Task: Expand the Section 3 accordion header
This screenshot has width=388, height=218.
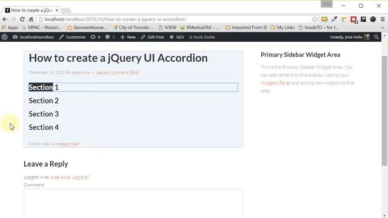Action: [x=133, y=114]
